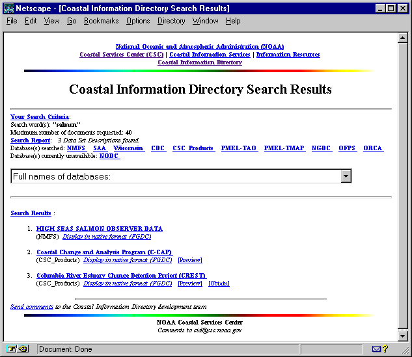Click Preview link for C-CAP result
The image size is (412, 357).
(190, 260)
